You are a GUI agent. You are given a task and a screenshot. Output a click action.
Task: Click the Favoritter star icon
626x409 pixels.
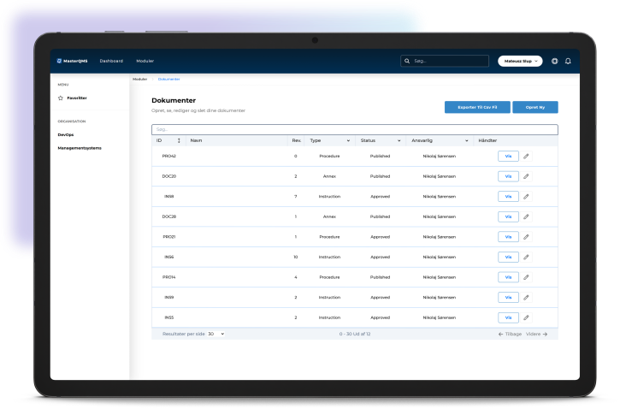(61, 98)
